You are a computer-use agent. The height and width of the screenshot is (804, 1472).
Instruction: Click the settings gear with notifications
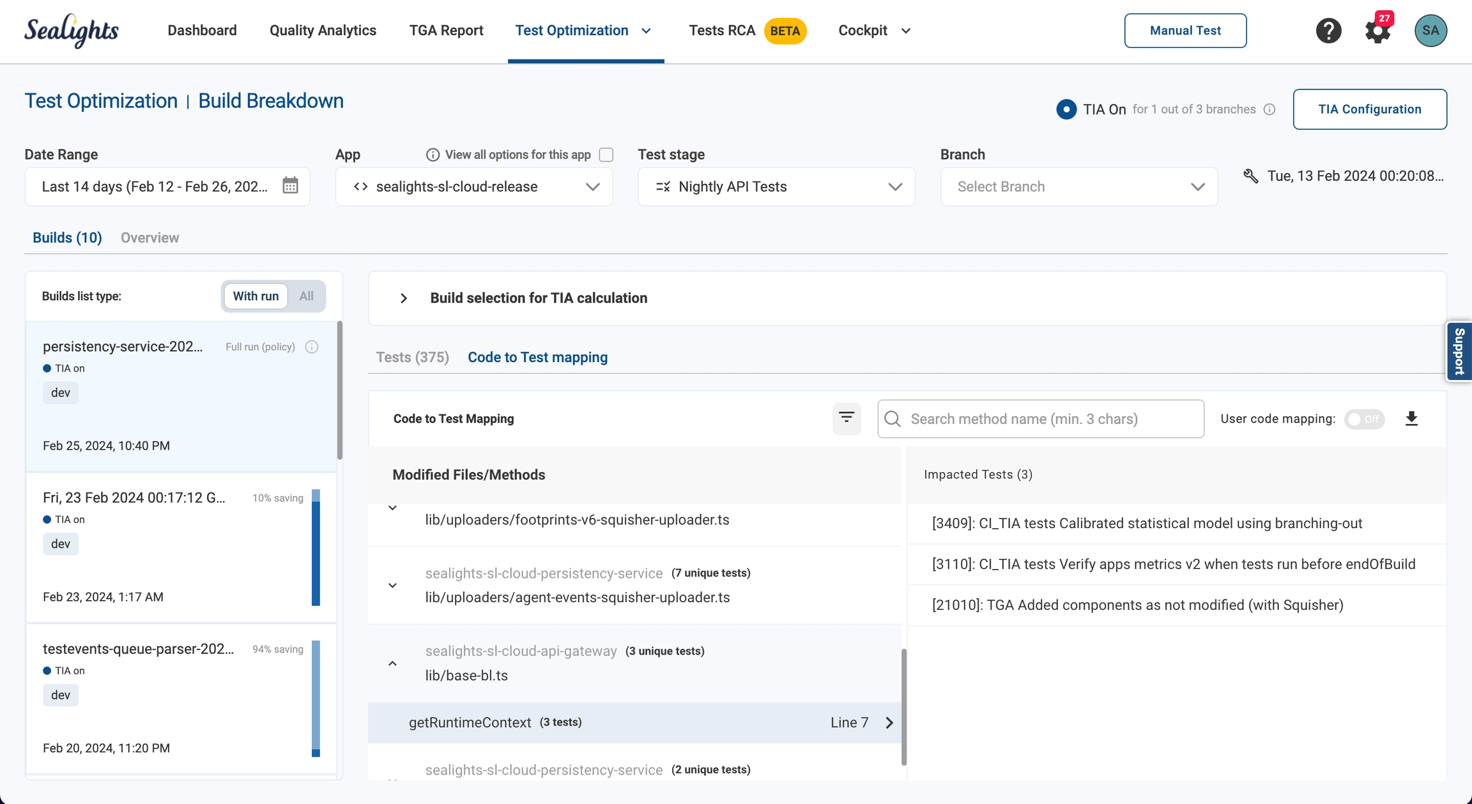click(x=1377, y=31)
